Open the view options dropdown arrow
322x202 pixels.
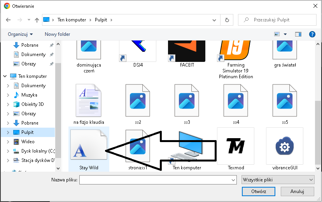coord(285,34)
